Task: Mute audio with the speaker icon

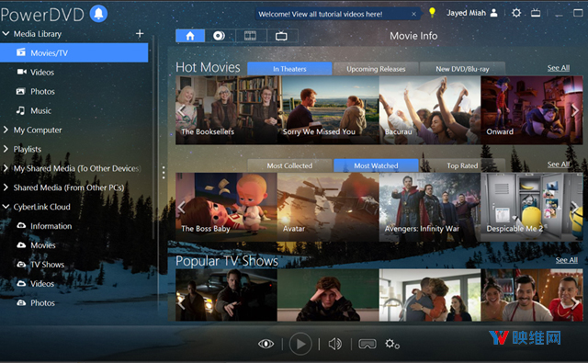Action: pyautogui.click(x=334, y=344)
